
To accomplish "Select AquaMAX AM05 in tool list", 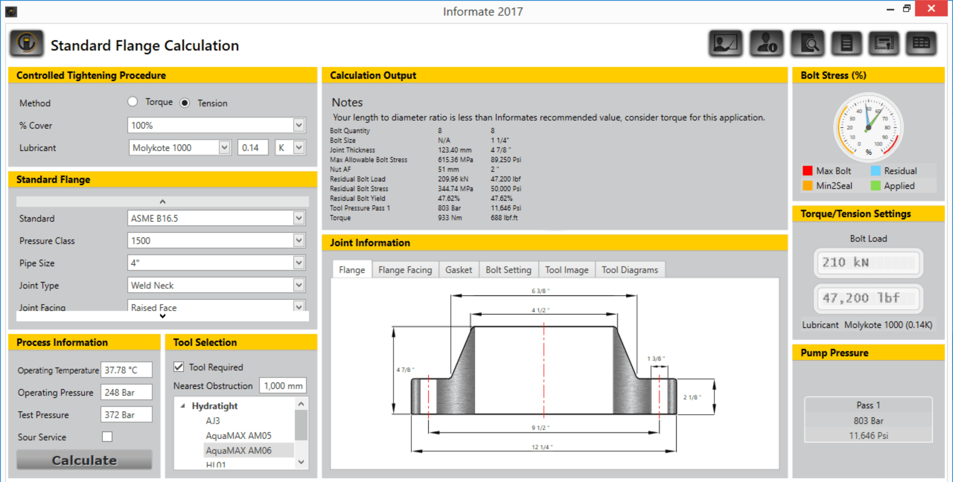I will coord(238,435).
